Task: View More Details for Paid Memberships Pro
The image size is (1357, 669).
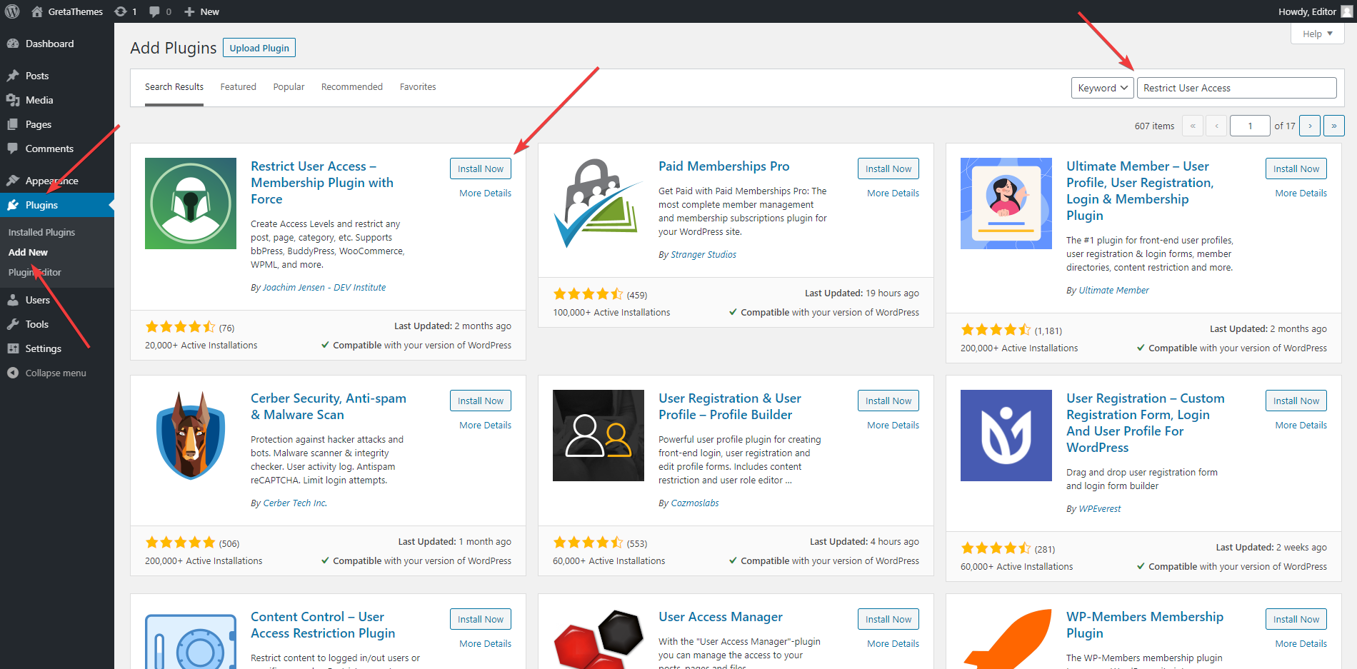Action: pos(893,193)
